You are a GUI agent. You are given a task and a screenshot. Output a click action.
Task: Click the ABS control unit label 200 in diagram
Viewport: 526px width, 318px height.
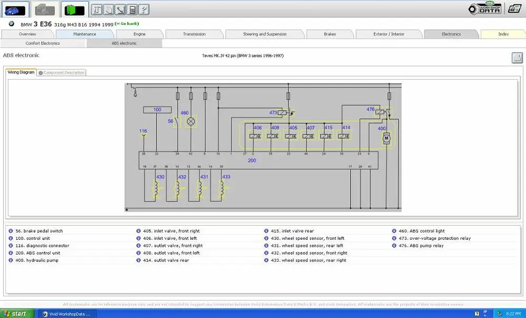[x=252, y=161]
